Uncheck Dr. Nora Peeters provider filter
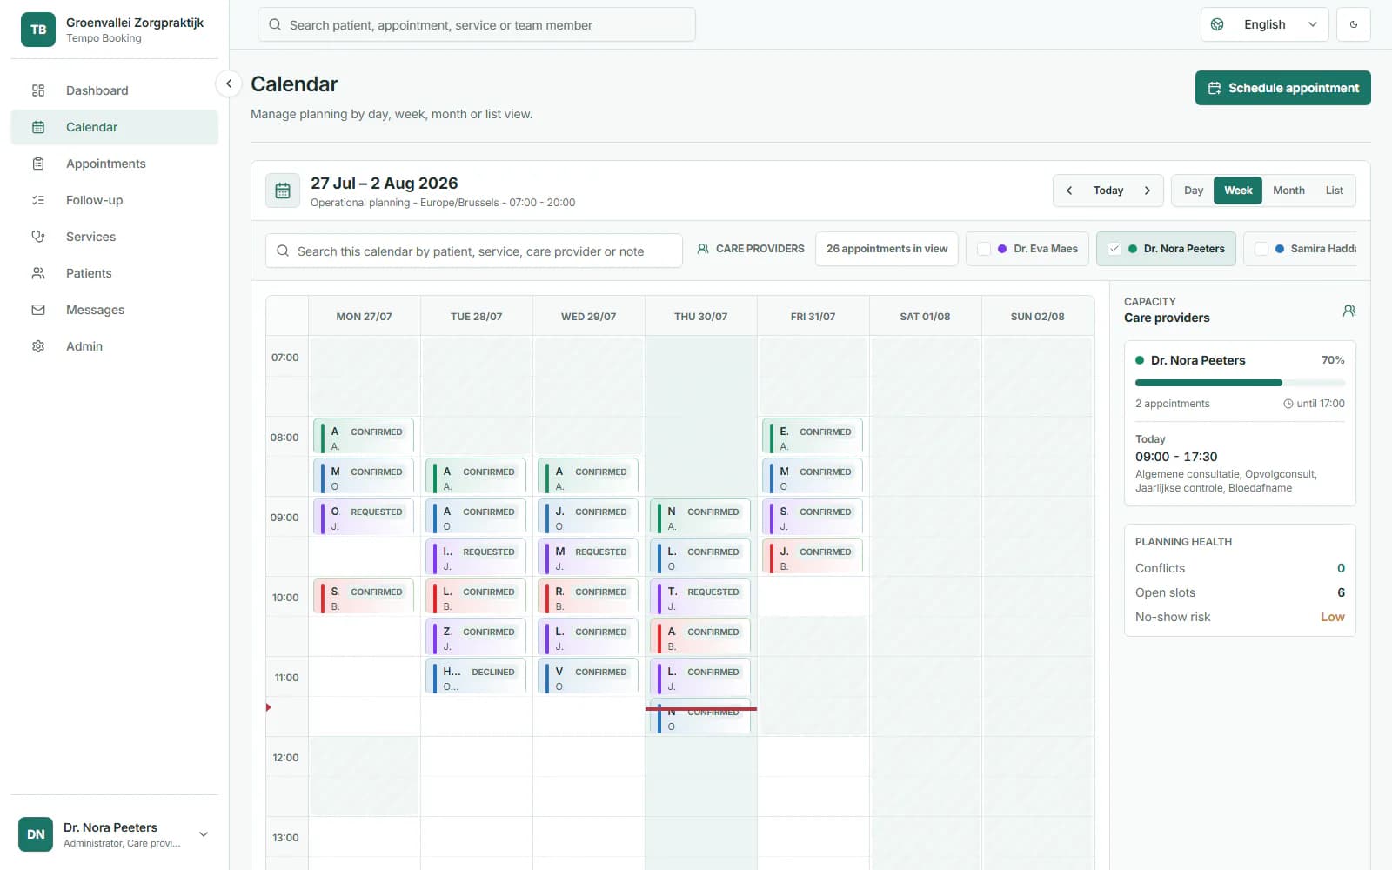The height and width of the screenshot is (870, 1392). pos(1114,249)
